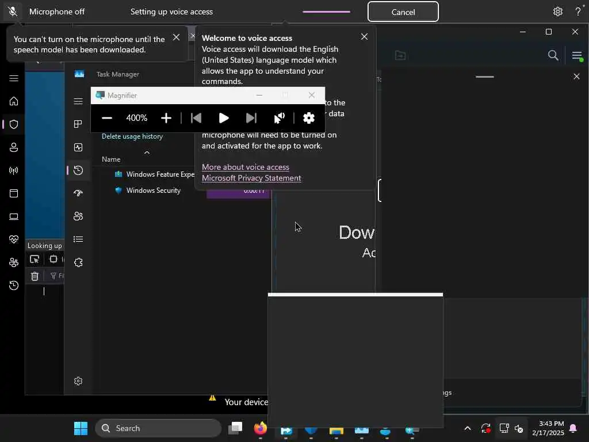Cancel the voice access setup
589x442 pixels.
403,12
